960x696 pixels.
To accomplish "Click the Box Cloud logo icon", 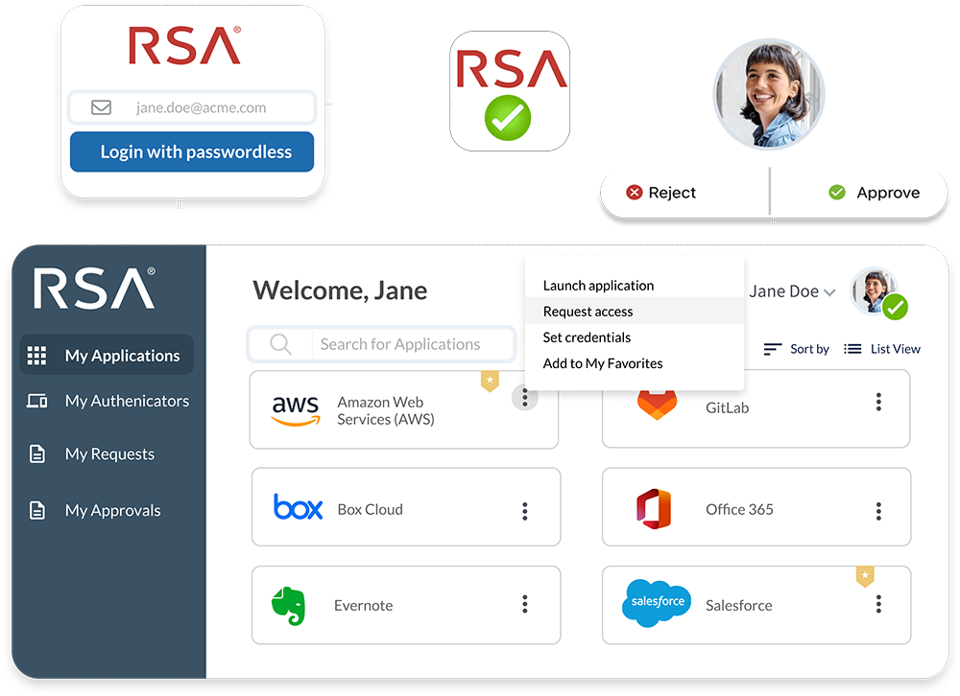I will pos(298,507).
